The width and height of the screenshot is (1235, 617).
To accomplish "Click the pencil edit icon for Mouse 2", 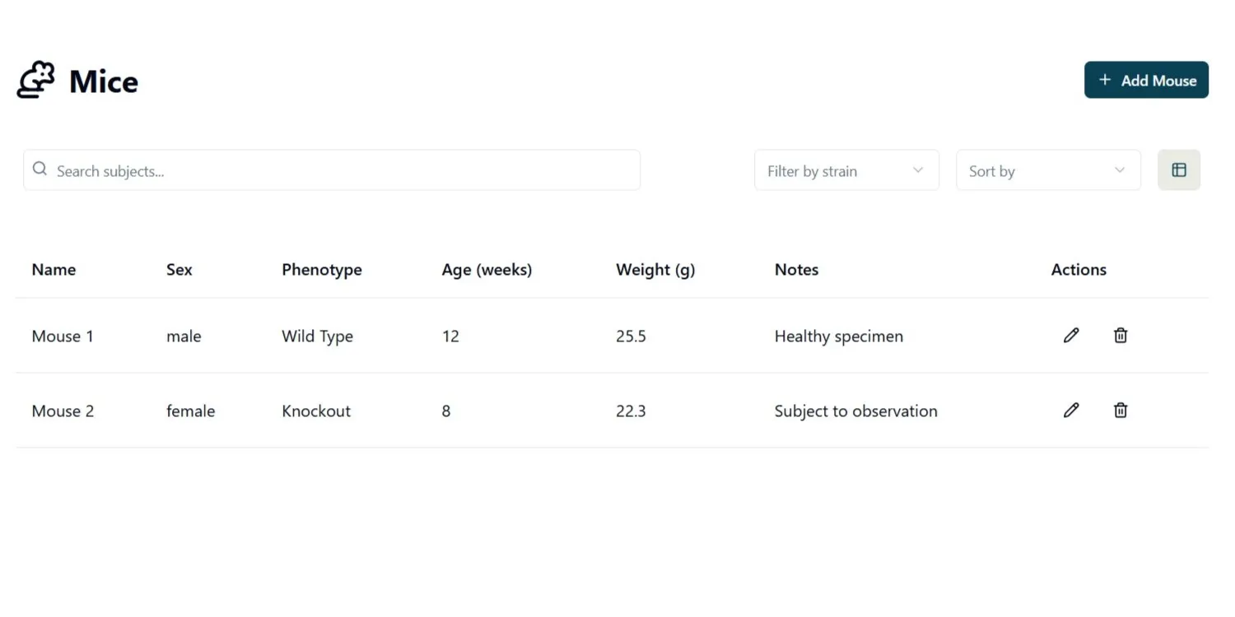I will point(1070,410).
